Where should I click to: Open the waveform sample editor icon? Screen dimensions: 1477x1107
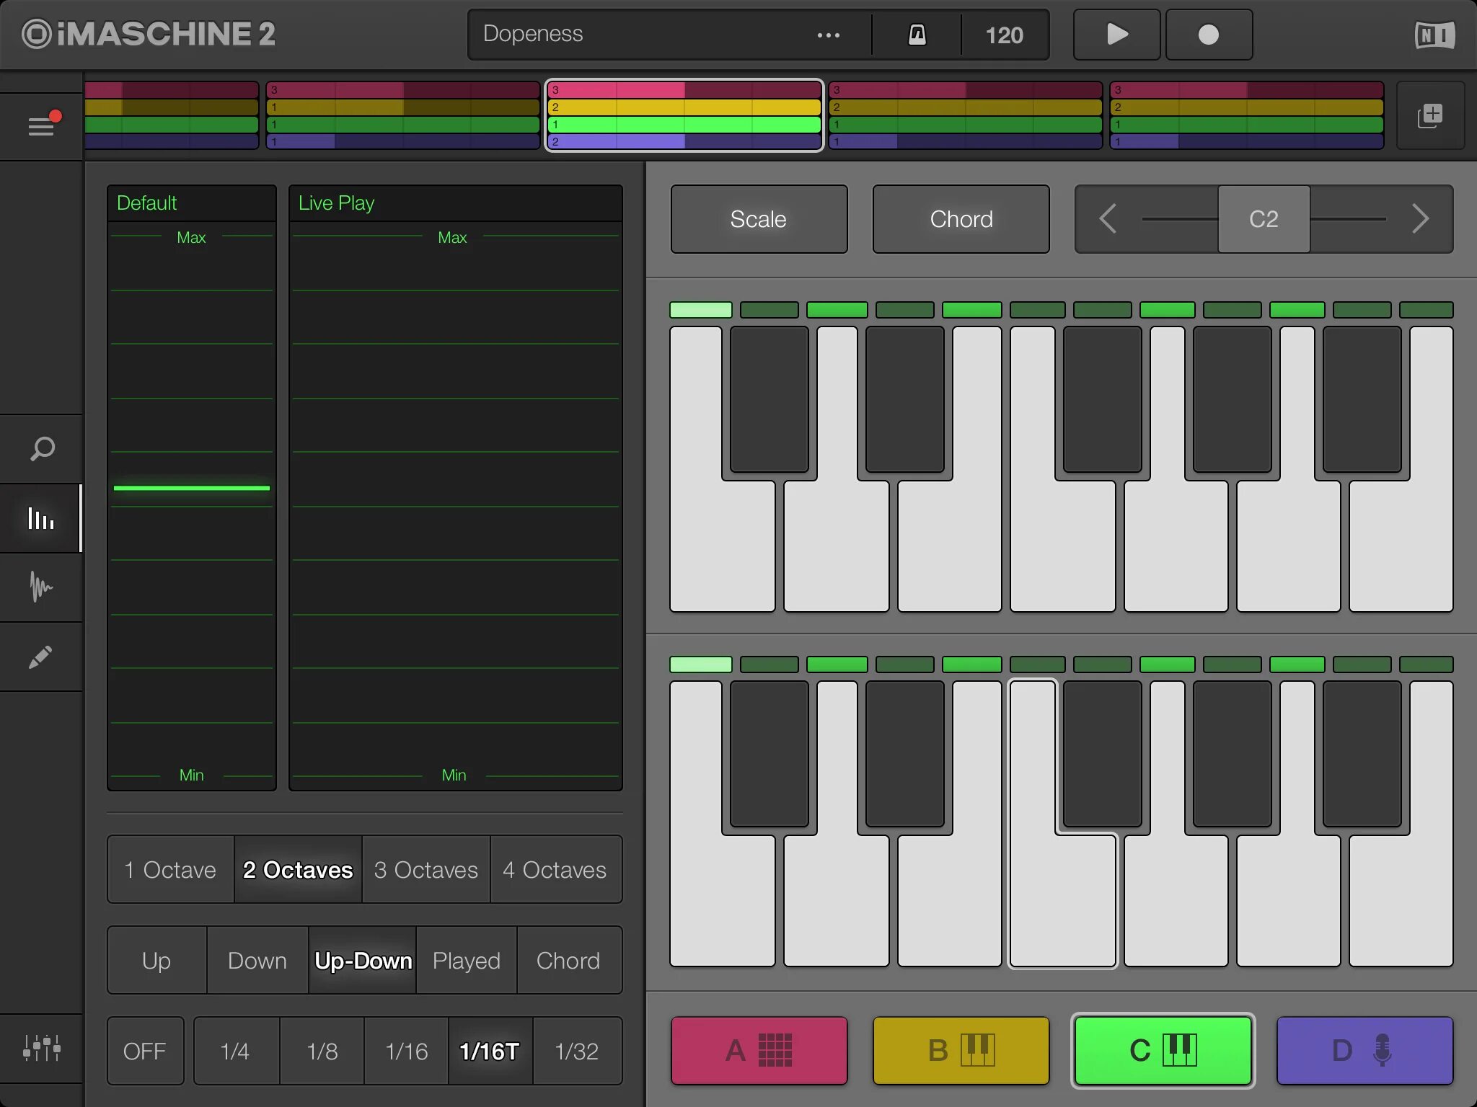[41, 587]
